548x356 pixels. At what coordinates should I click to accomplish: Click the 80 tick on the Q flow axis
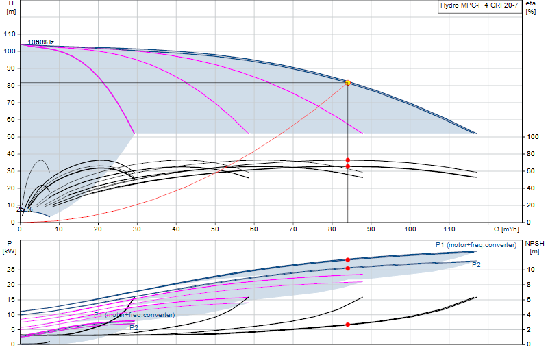(332, 229)
